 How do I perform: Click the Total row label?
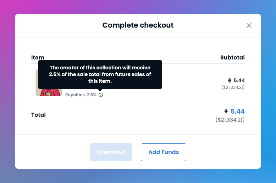(38, 115)
